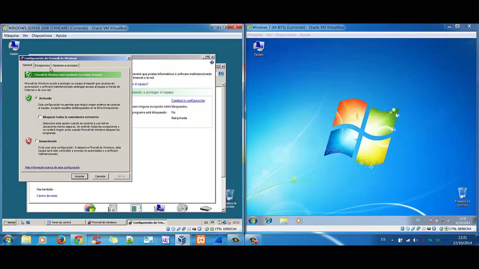Select the Desactivado radio button

click(x=36, y=141)
